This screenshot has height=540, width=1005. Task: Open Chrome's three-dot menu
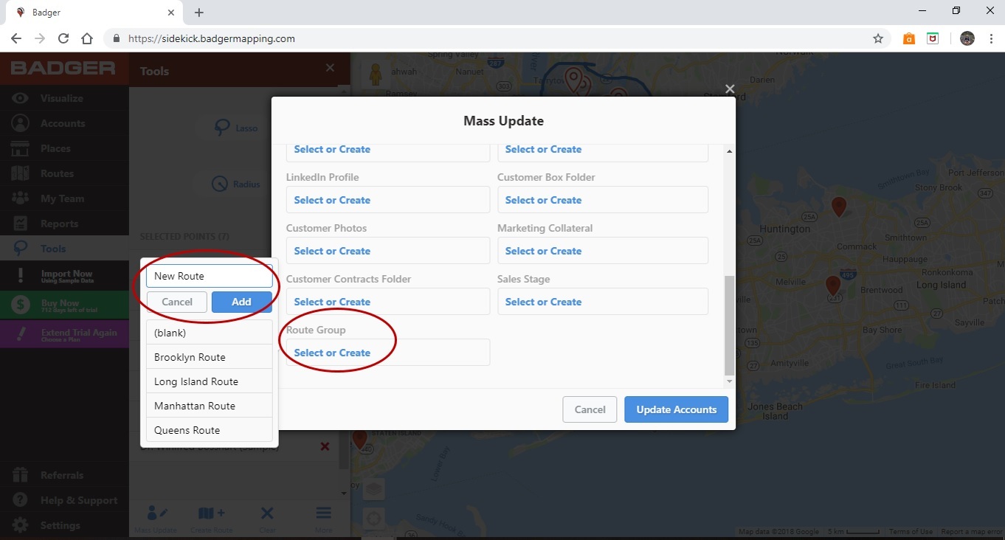coord(991,38)
